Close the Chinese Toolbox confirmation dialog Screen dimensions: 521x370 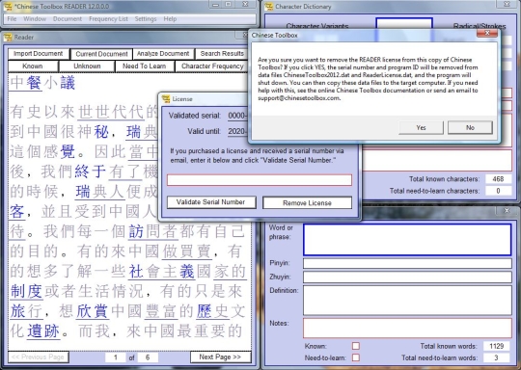pyautogui.click(x=487, y=33)
